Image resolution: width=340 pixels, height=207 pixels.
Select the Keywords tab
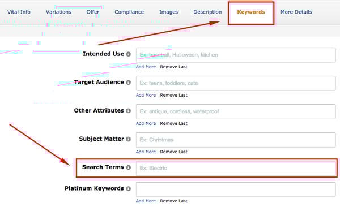[251, 12]
